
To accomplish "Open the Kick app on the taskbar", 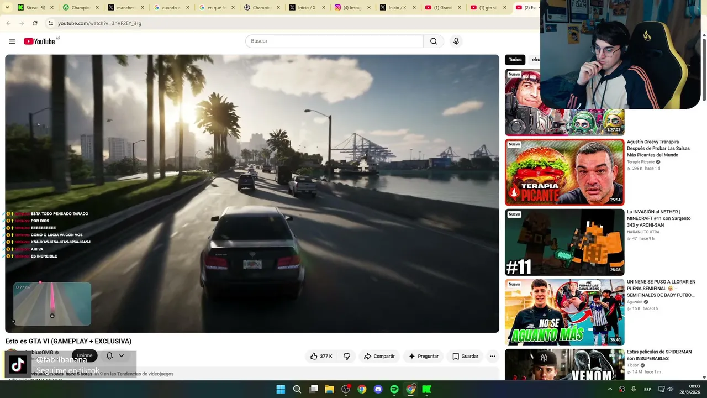I will click(426, 389).
